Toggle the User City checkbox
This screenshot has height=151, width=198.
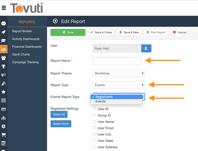point(94,134)
